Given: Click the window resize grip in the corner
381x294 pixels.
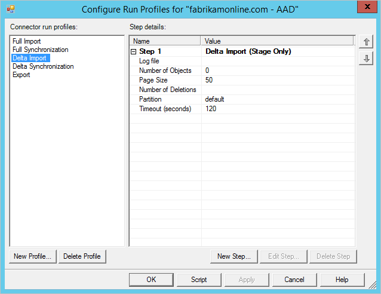Looking at the screenshot, I should point(373,285).
